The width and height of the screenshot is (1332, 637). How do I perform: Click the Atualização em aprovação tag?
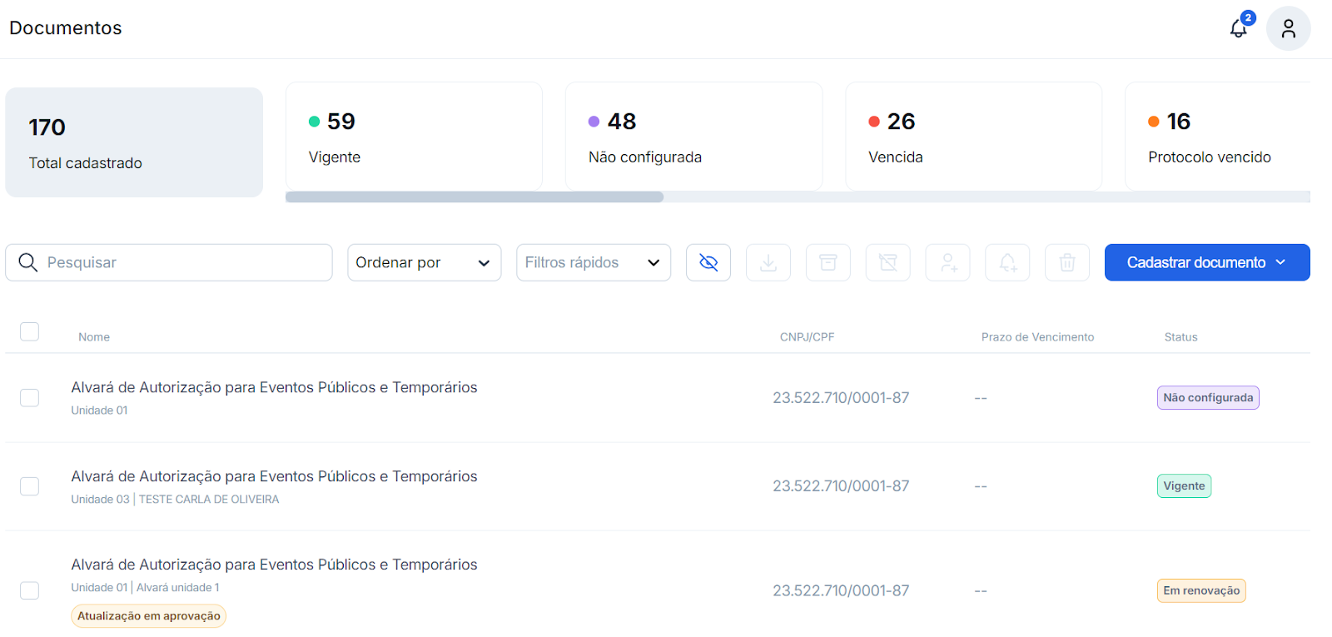(x=149, y=616)
